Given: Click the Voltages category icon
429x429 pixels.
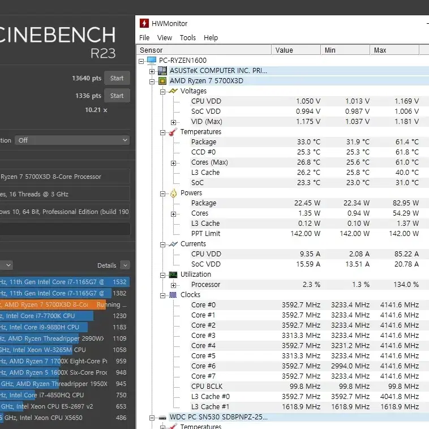Looking at the screenshot, I should 173,91.
